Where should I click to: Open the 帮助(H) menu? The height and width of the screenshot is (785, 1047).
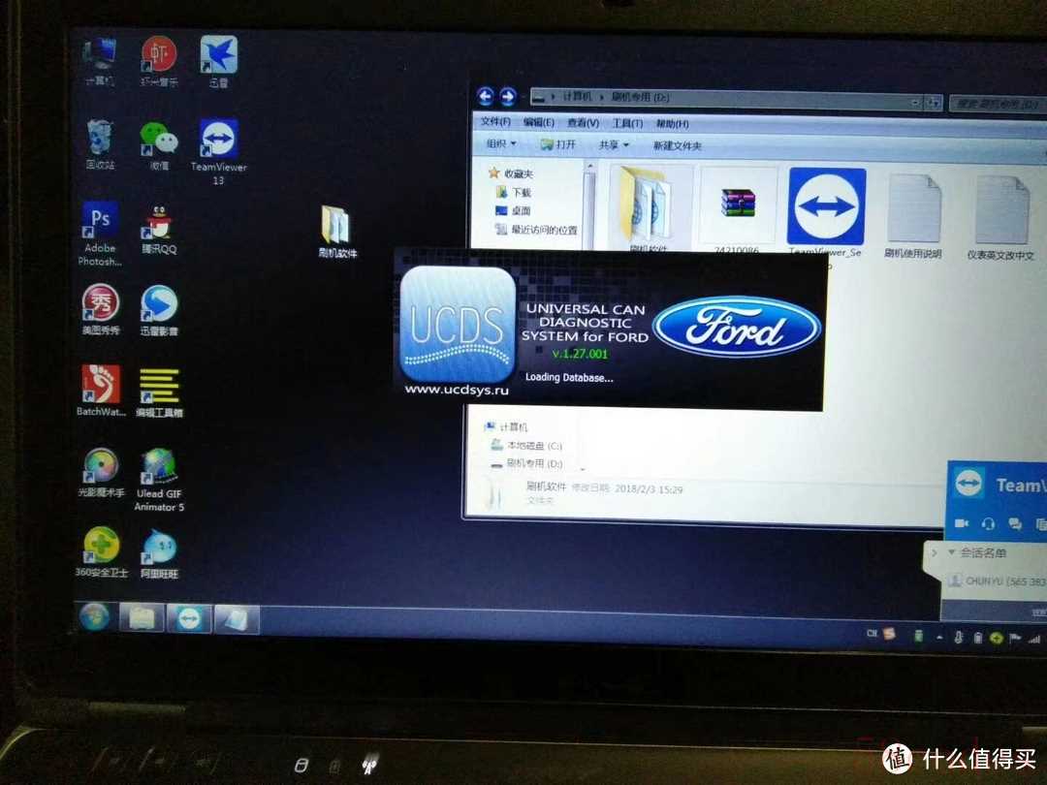click(673, 124)
